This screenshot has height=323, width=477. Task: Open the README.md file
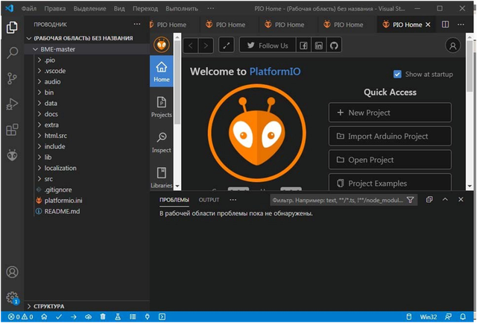86,211
